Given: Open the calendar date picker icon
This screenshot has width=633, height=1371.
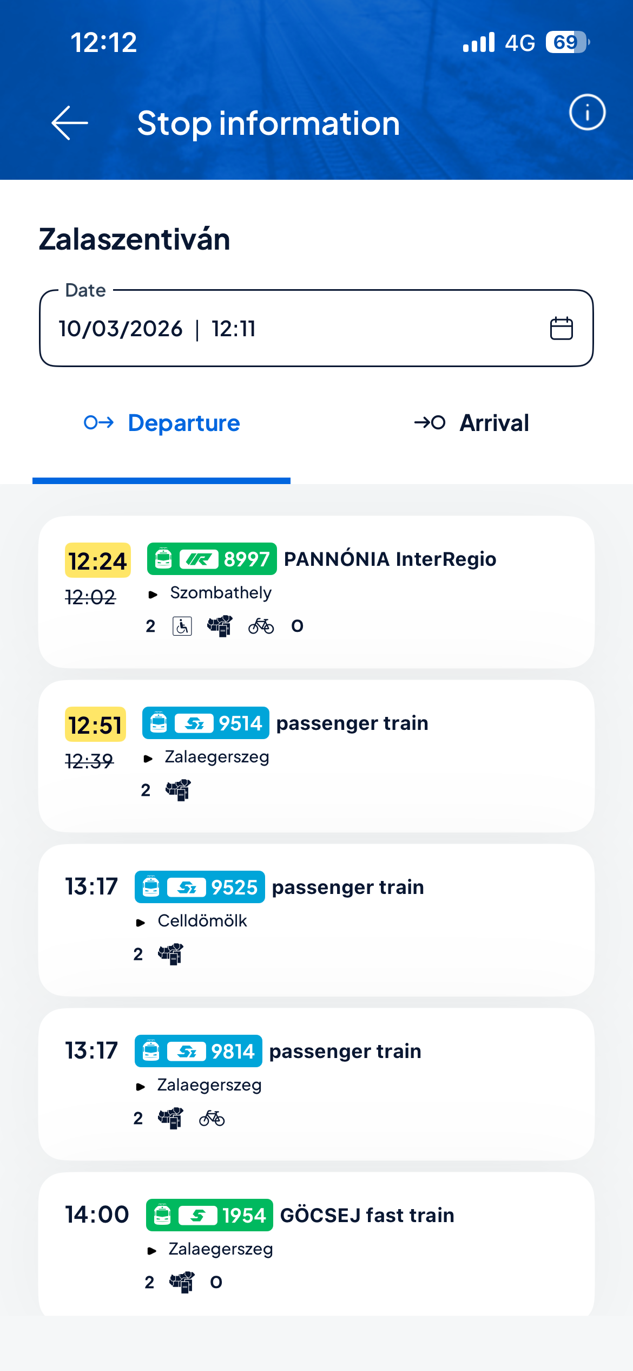Looking at the screenshot, I should (560, 328).
